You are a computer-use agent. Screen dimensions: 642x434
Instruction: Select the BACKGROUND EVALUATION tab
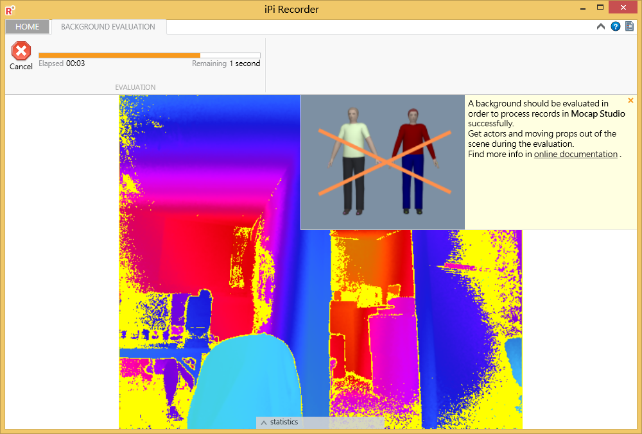coord(108,27)
